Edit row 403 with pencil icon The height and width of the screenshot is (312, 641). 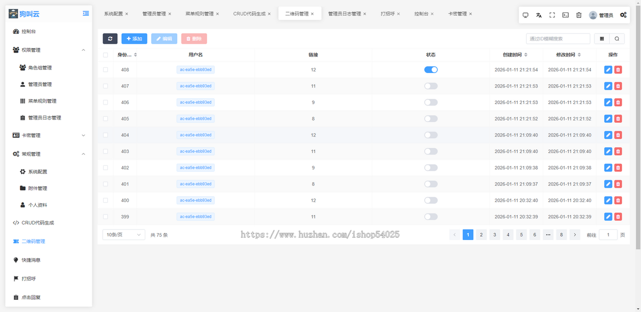click(608, 151)
